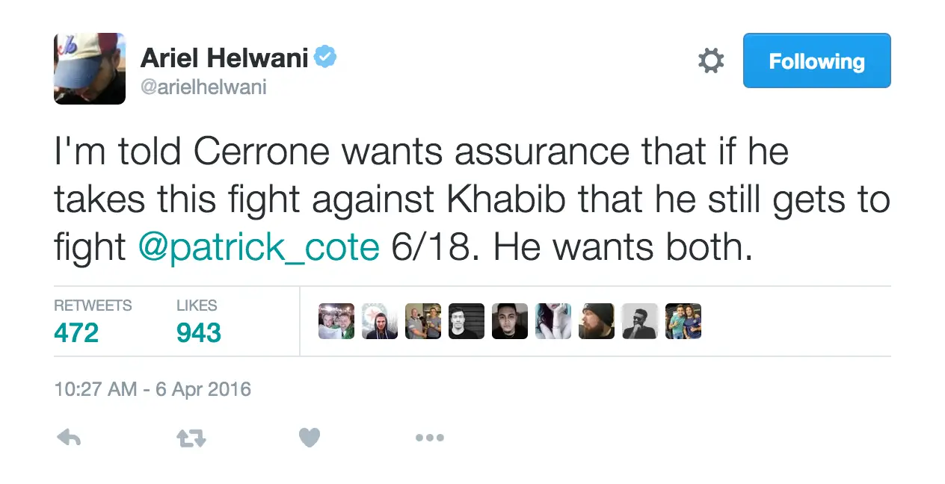Open the gear settings menu
Image resolution: width=945 pixels, height=484 pixels.
coord(711,60)
